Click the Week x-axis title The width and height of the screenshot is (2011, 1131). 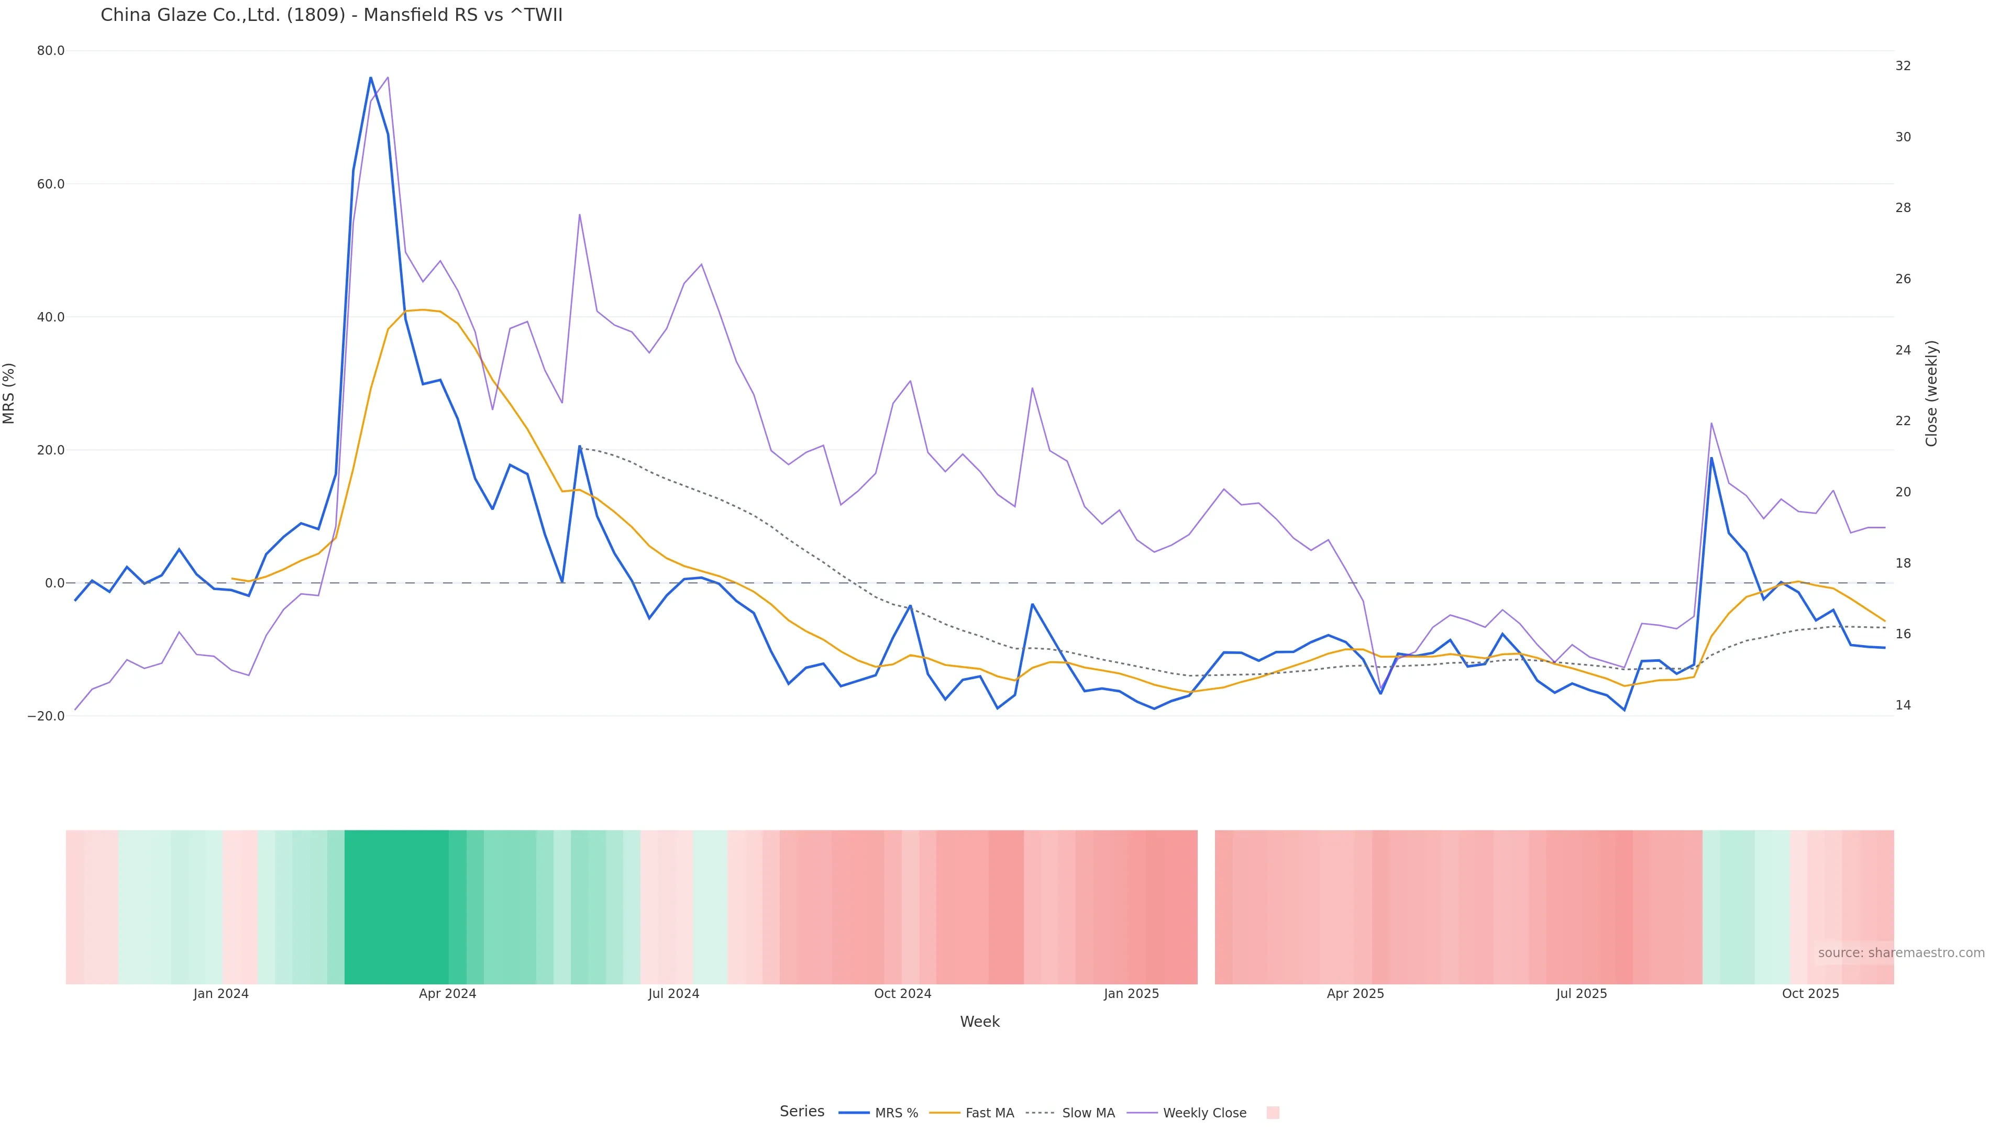pos(980,1022)
